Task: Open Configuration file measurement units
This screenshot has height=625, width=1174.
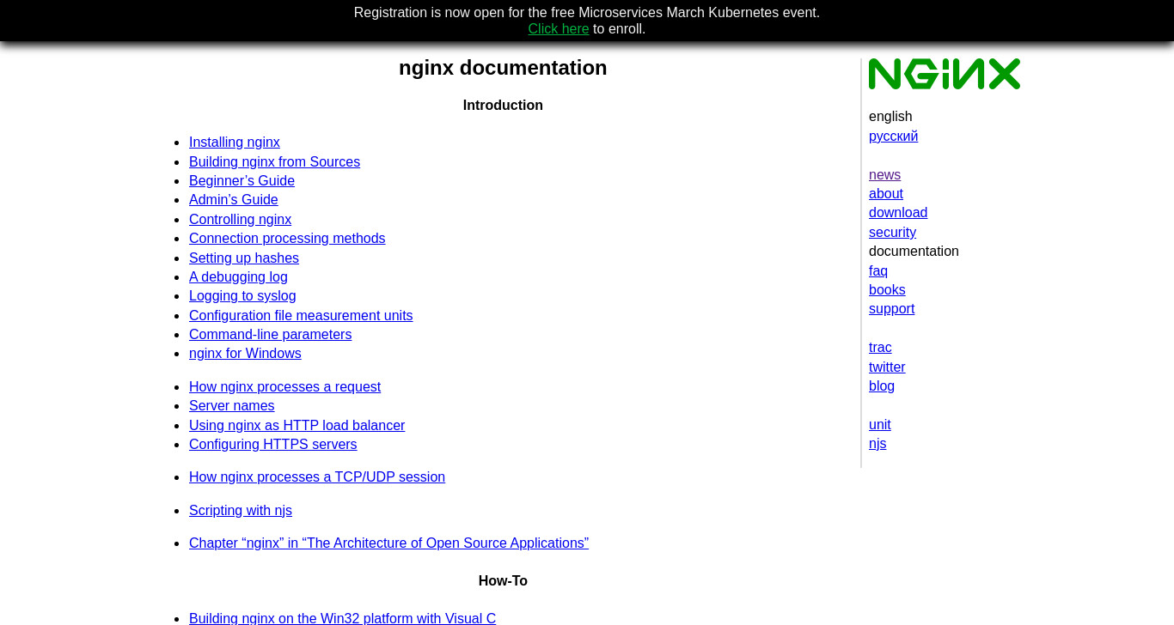Action: point(301,316)
